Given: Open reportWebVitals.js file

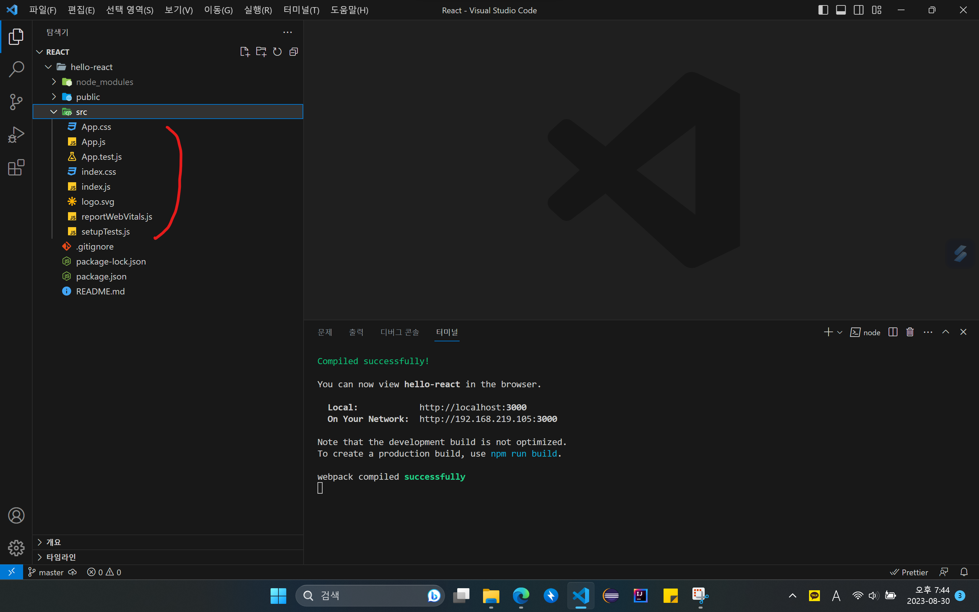Looking at the screenshot, I should click(168, 217).
